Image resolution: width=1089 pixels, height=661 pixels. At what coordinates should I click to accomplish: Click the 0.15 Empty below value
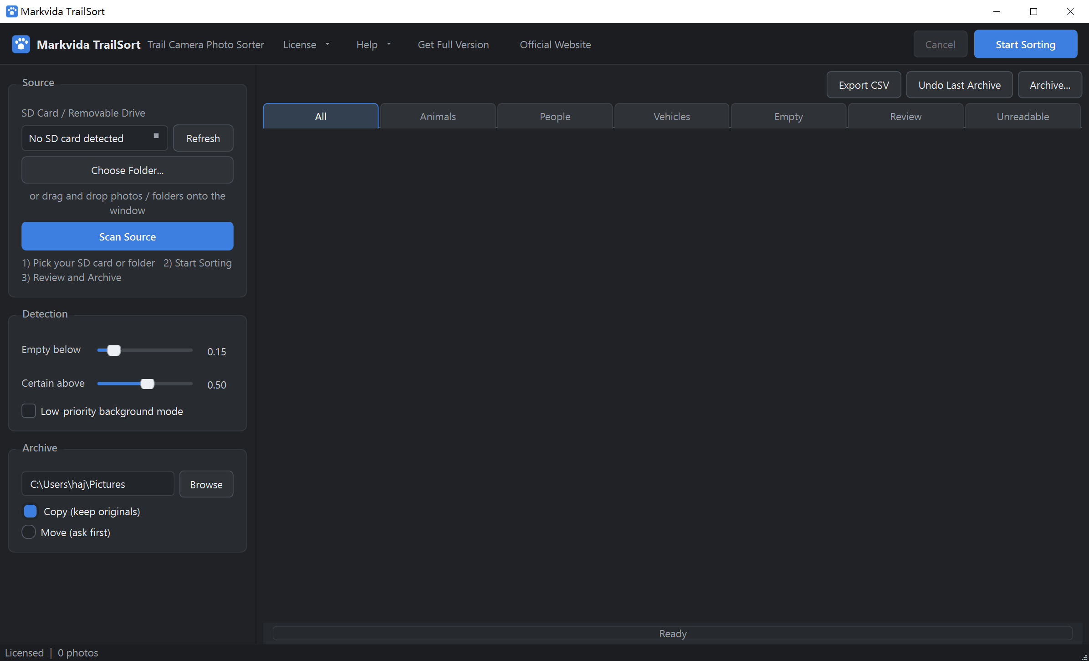(x=217, y=351)
